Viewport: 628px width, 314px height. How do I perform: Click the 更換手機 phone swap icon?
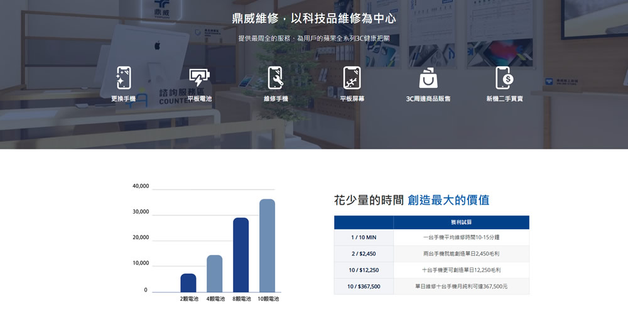click(x=124, y=78)
